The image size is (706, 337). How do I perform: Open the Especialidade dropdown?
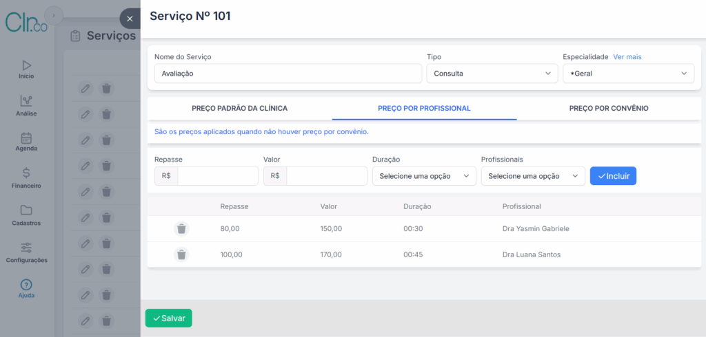628,74
